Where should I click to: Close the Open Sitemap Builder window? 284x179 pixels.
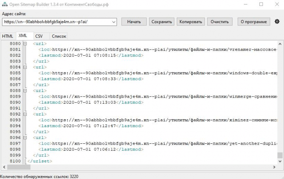(x=277, y=4)
